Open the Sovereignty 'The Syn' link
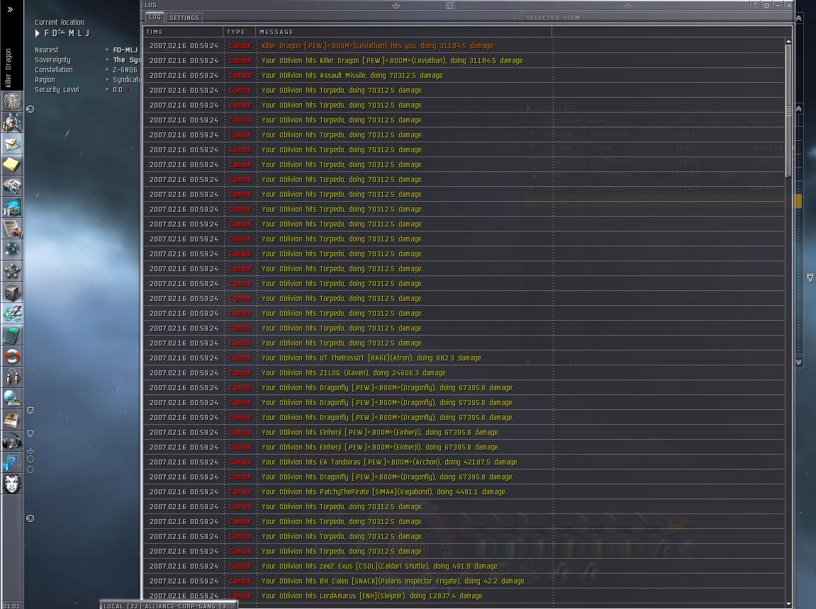This screenshot has width=816, height=609. click(x=126, y=59)
